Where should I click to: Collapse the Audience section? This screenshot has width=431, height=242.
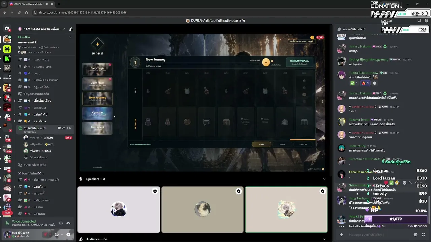[x=324, y=239]
